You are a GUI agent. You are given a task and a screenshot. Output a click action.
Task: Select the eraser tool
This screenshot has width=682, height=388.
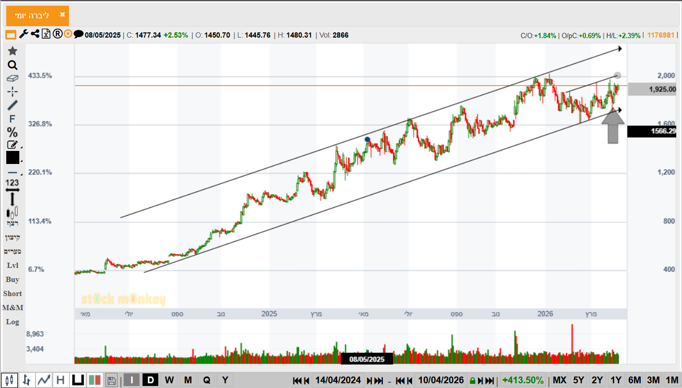coord(13,78)
